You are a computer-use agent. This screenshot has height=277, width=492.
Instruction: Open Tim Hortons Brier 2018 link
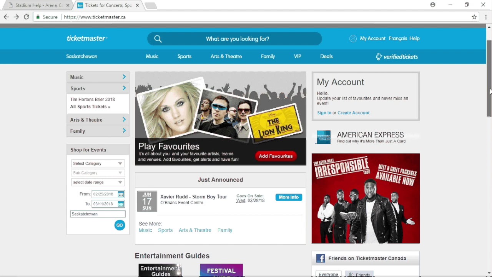click(x=92, y=99)
